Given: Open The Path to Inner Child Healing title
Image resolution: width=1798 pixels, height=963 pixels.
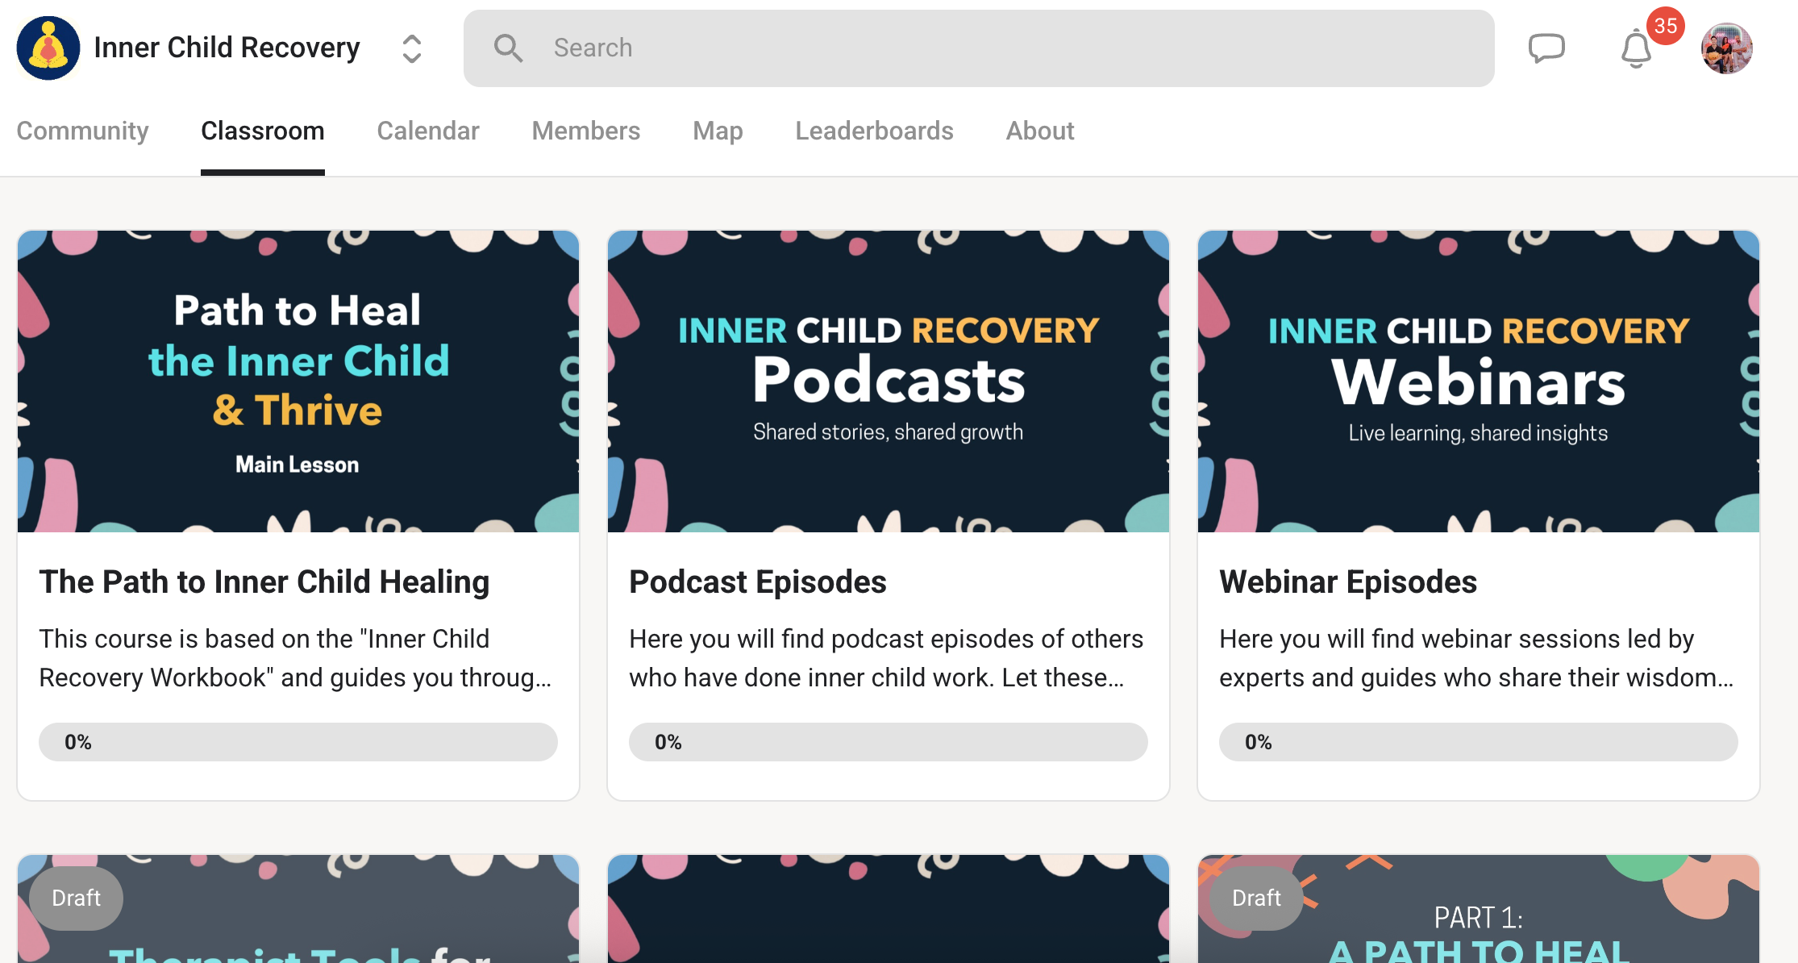Looking at the screenshot, I should tap(264, 582).
